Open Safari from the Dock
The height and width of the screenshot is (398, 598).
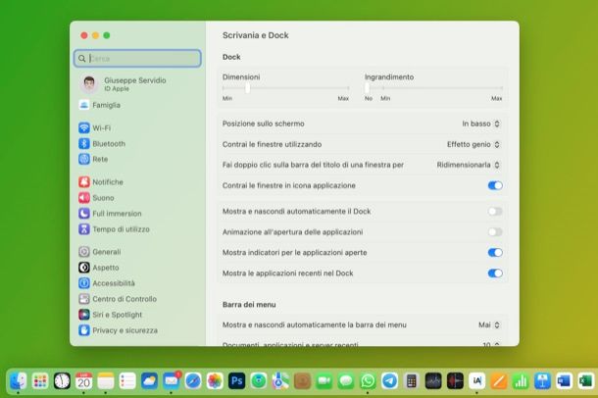click(193, 380)
